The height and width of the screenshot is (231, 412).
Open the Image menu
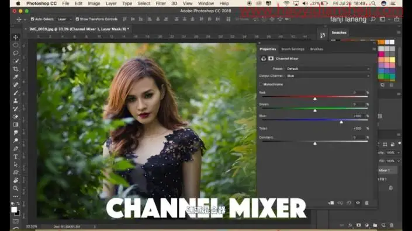tap(94, 3)
